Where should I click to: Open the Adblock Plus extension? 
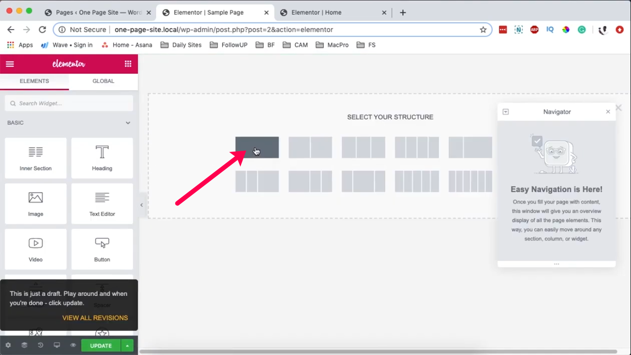tap(534, 30)
